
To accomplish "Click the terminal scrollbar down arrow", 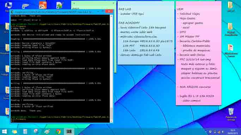I will 112,121.
